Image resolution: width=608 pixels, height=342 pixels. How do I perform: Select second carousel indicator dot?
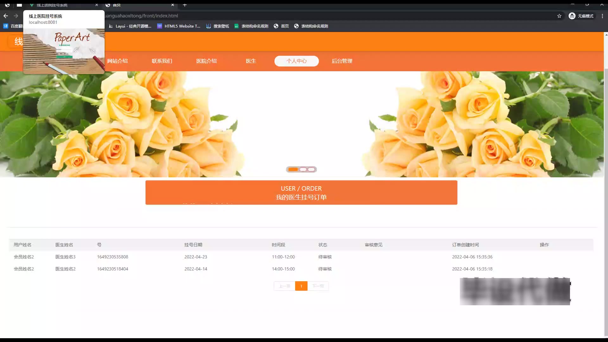pyautogui.click(x=303, y=169)
